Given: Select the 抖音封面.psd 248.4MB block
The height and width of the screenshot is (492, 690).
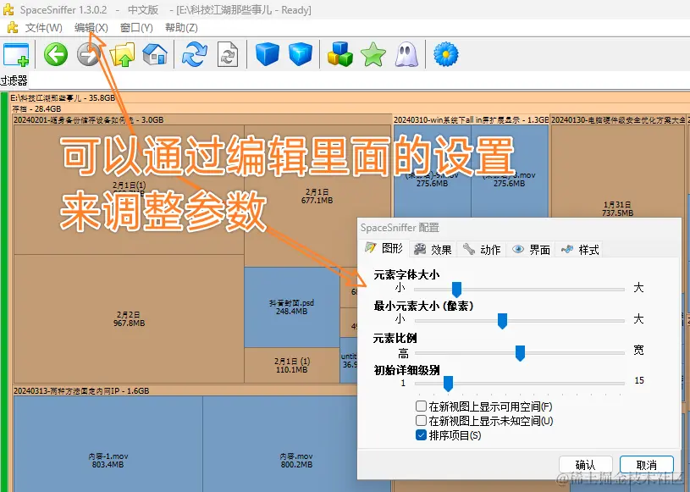Looking at the screenshot, I should point(291,307).
